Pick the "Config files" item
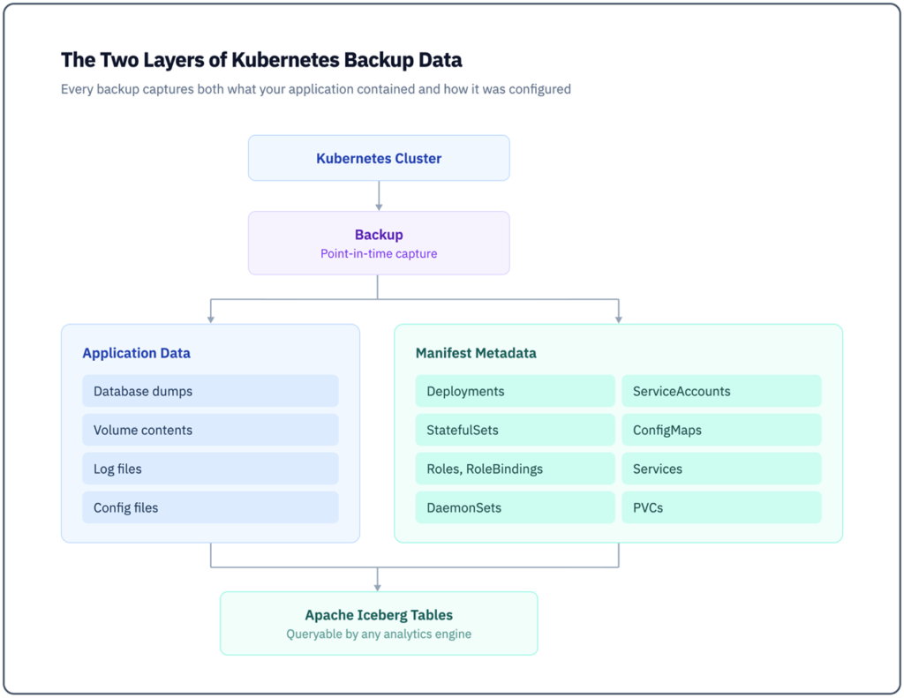Image resolution: width=904 pixels, height=698 pixels. point(210,507)
